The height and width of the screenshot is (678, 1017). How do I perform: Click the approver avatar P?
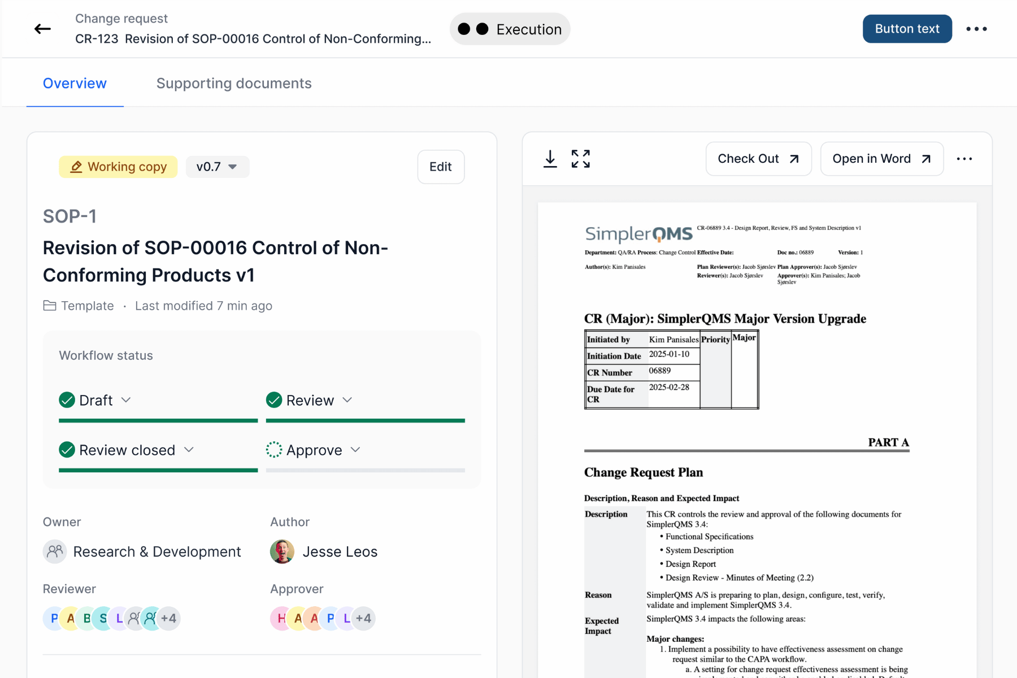click(x=331, y=618)
